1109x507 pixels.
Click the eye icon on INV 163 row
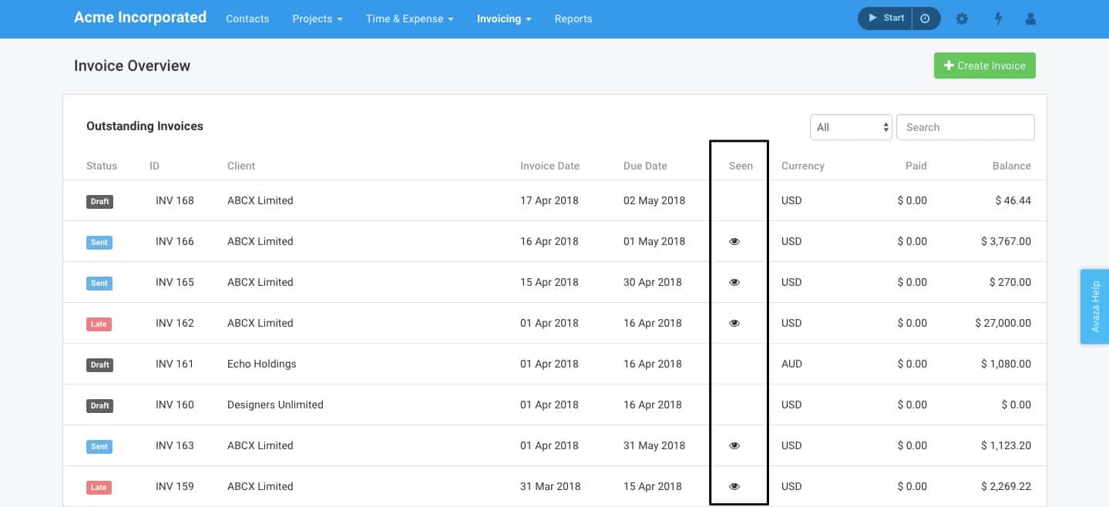point(734,445)
